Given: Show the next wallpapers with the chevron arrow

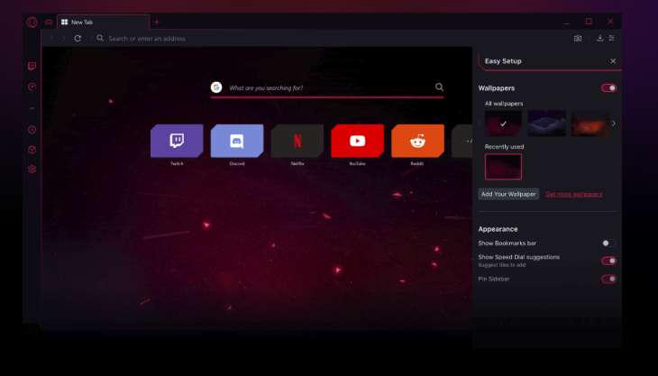Looking at the screenshot, I should (x=614, y=124).
